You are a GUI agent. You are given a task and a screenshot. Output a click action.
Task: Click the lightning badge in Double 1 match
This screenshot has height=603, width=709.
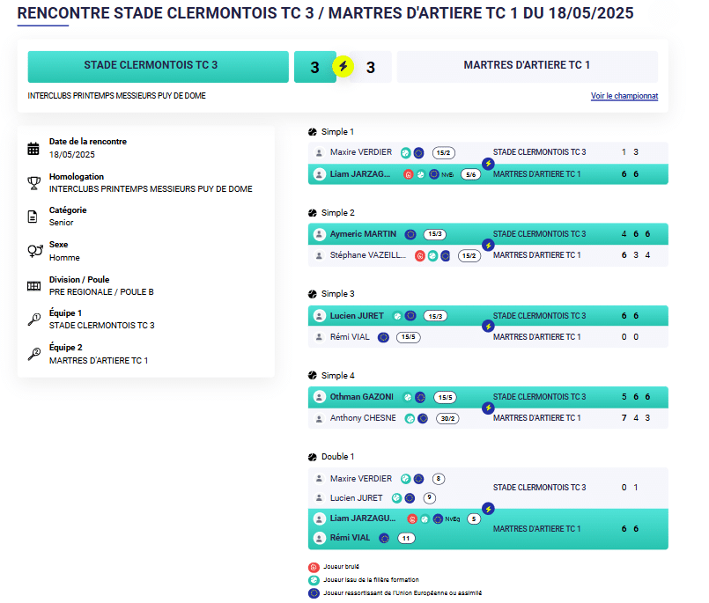pos(488,509)
